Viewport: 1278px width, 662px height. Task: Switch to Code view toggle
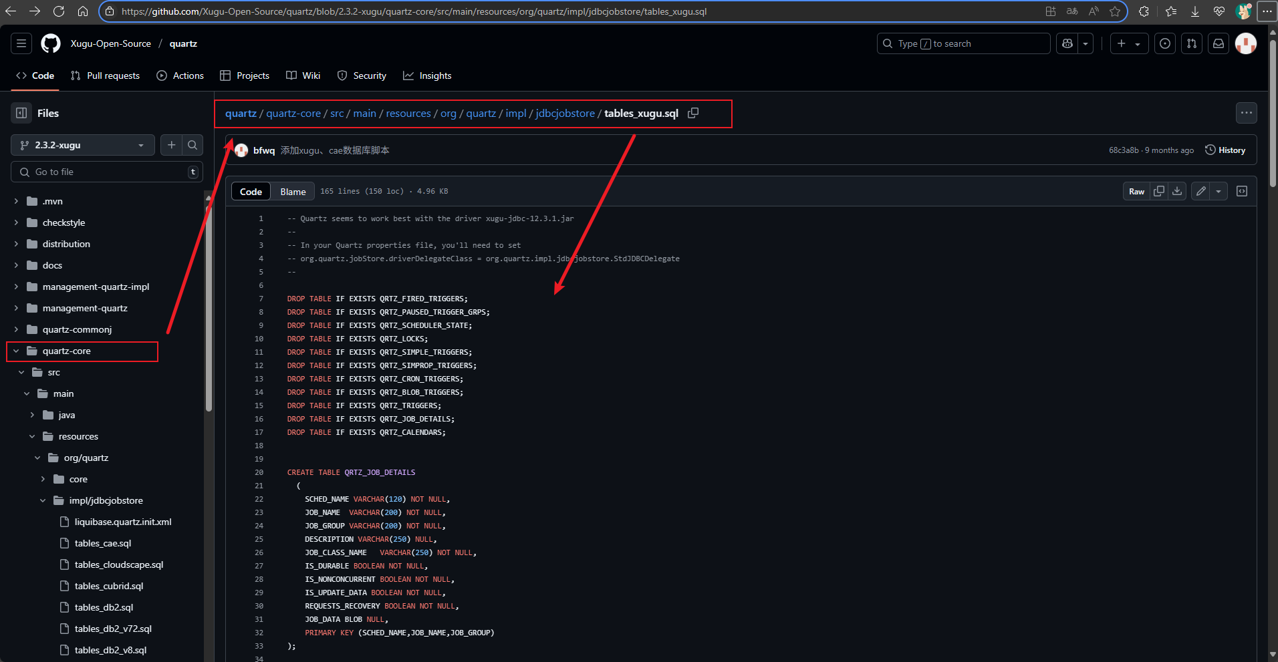pyautogui.click(x=251, y=192)
